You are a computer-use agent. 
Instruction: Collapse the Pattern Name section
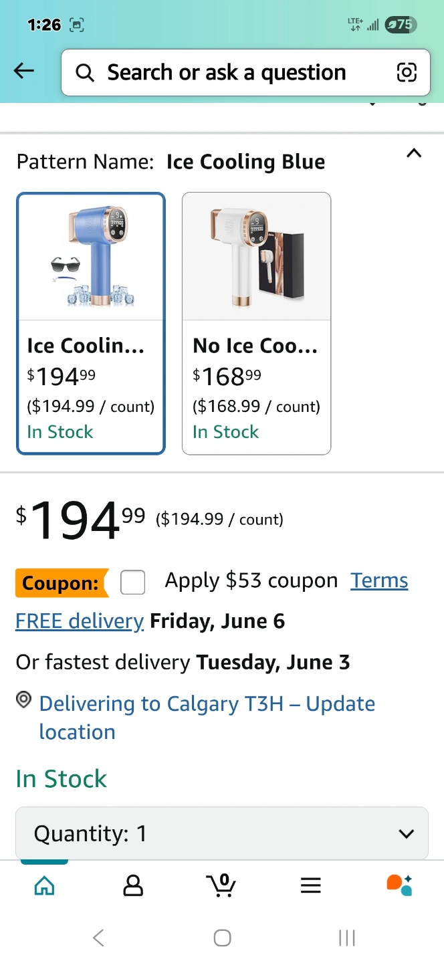point(414,154)
